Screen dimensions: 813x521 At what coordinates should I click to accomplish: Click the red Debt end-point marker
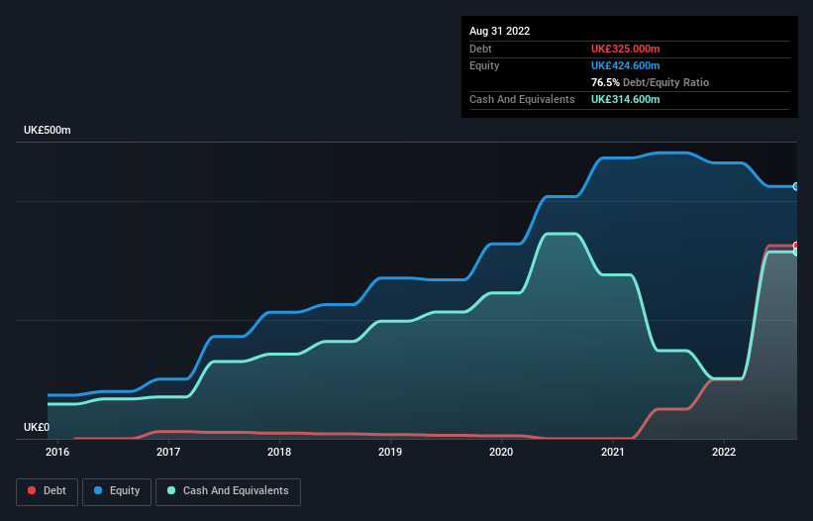point(796,246)
